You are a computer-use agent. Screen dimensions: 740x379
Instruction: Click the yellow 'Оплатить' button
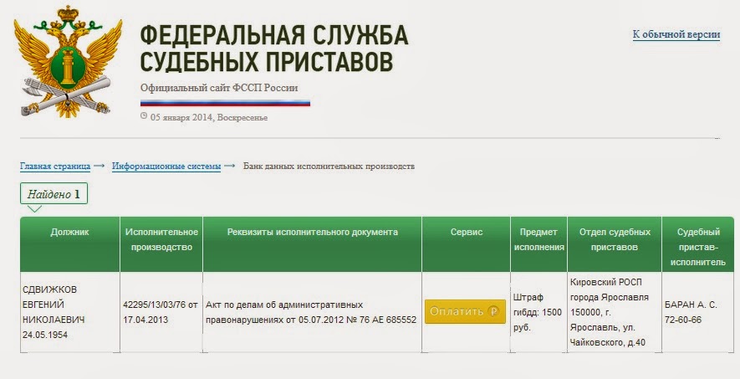click(465, 311)
